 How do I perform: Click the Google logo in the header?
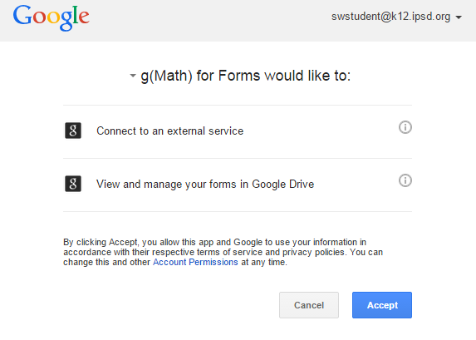coord(51,17)
